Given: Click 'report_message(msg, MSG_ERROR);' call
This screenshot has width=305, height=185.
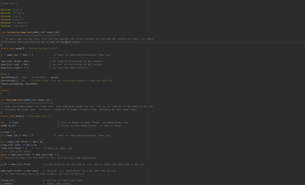Looking at the screenshot, I should pos(20,84).
